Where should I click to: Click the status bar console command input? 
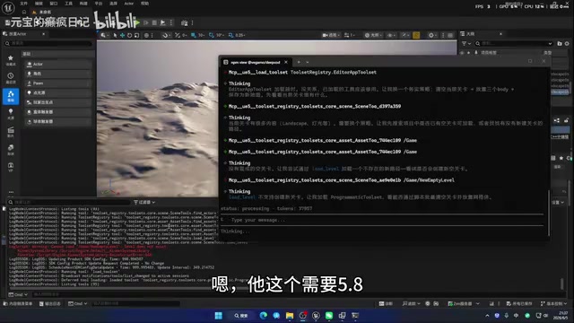pyautogui.click(x=135, y=303)
